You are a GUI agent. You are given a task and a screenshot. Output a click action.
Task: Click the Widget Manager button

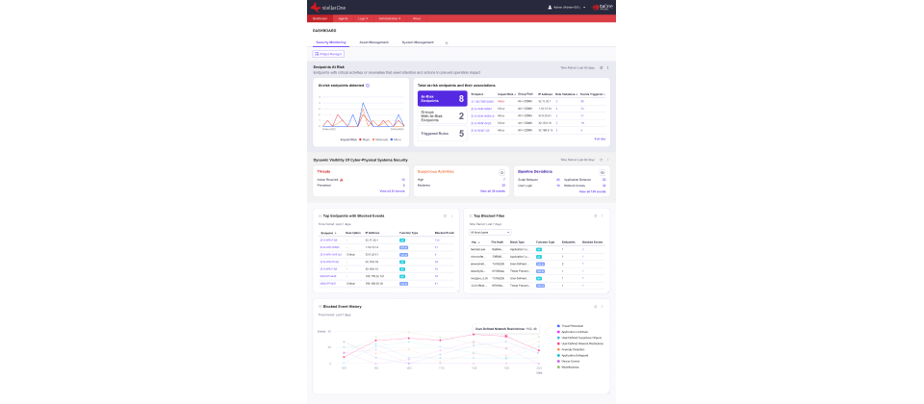tap(330, 54)
